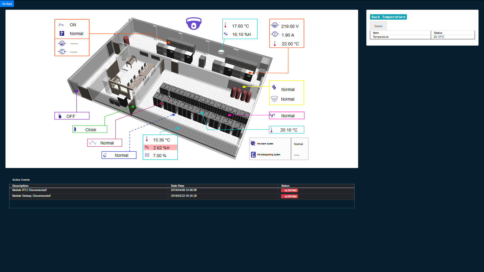
Task: Select the ammeter icon with dashes
Action: click(62, 52)
